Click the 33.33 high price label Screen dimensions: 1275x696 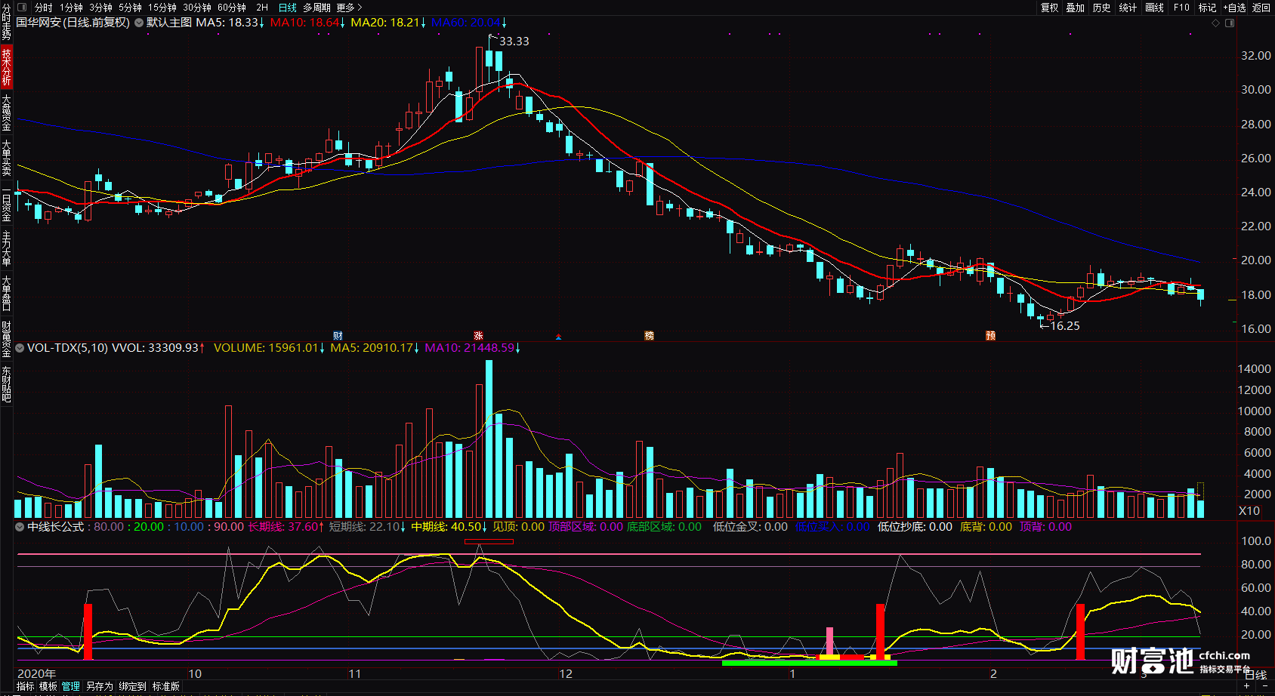tap(514, 42)
